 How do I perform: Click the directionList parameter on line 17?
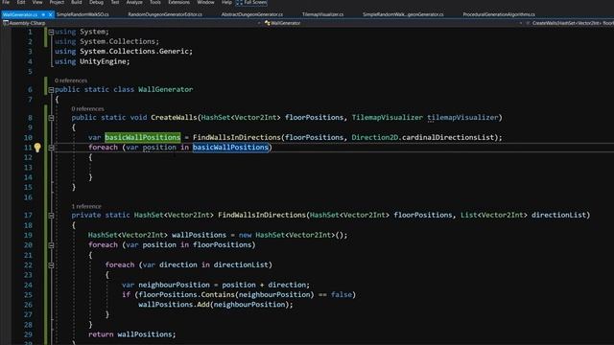pyautogui.click(x=558, y=215)
